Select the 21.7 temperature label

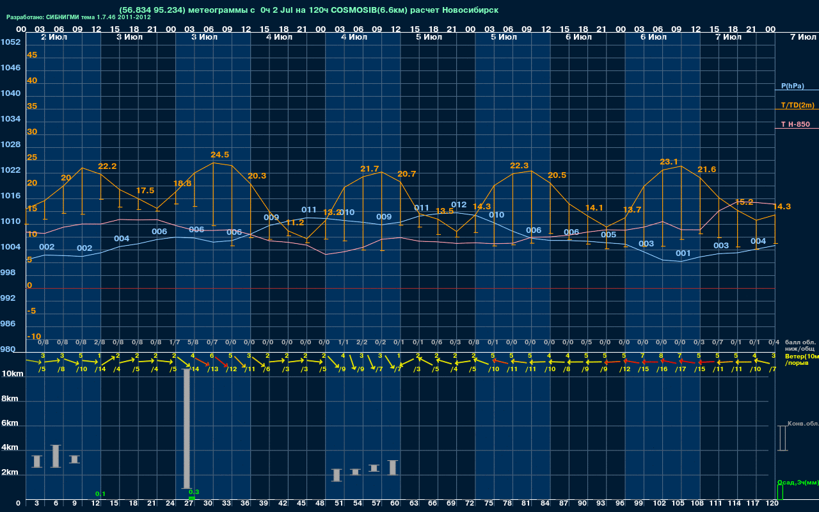click(x=370, y=169)
